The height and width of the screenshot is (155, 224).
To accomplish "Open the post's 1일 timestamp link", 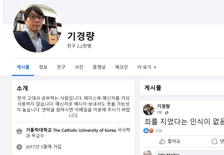I will (159, 113).
